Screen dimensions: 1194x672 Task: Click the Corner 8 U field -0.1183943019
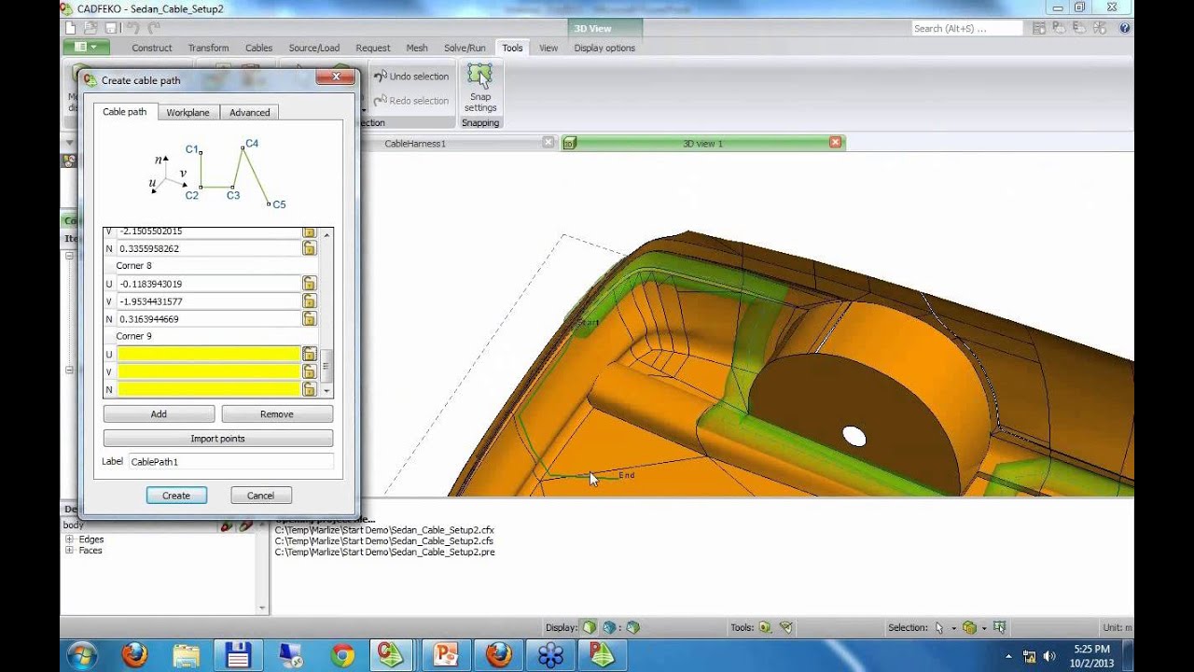pos(208,284)
